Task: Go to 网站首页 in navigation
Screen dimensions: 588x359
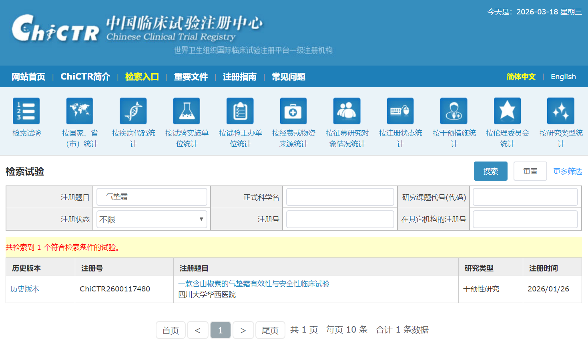Action: (x=28, y=77)
